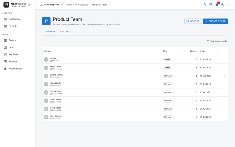Click the Liam Okafor name
The height and width of the screenshot is (147, 235).
[x=56, y=83]
